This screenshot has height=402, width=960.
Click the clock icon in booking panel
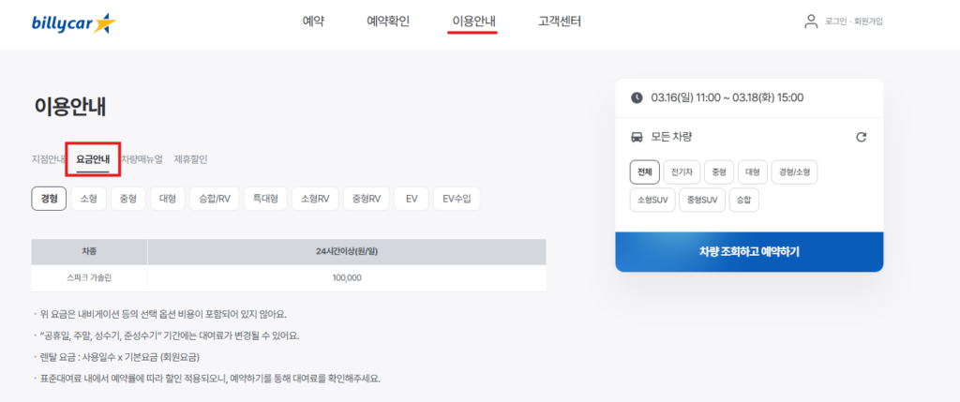637,97
